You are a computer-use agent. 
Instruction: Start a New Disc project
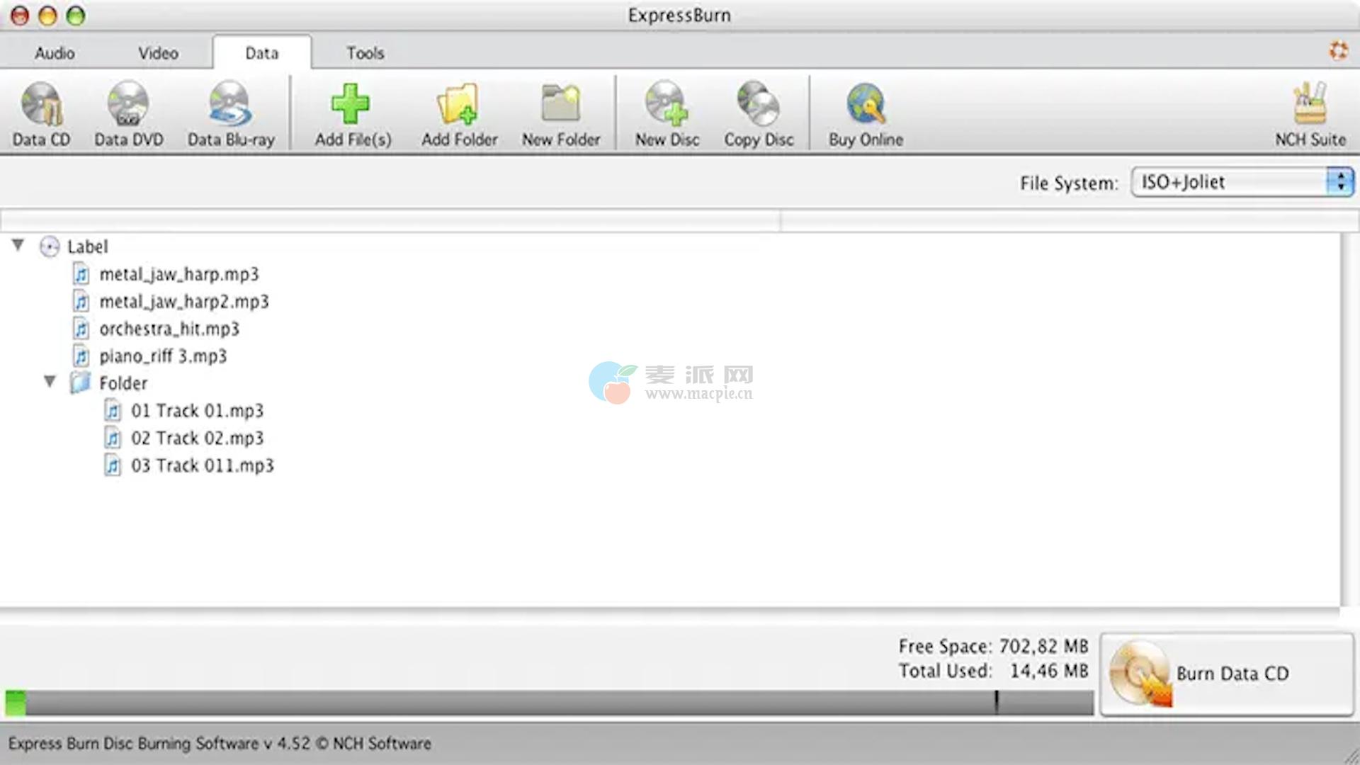(x=667, y=113)
